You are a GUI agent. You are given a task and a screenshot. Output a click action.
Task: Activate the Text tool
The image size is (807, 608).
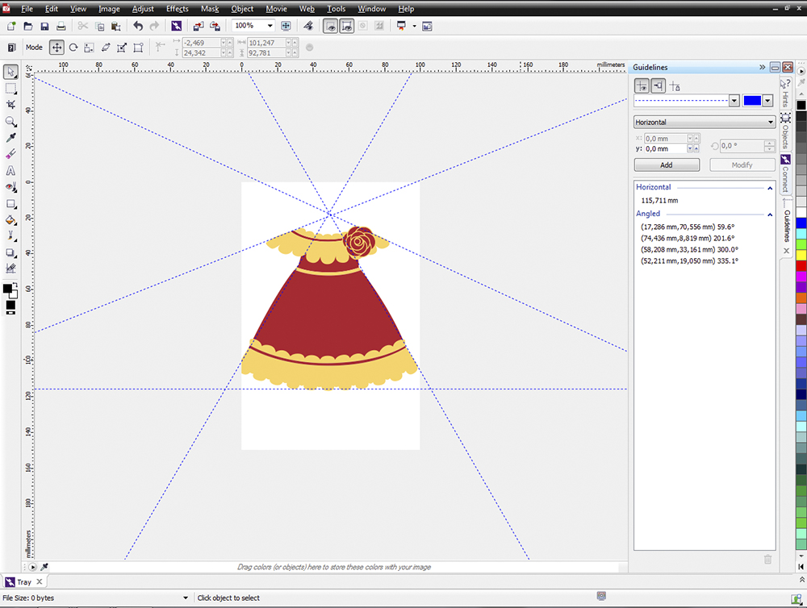point(11,170)
